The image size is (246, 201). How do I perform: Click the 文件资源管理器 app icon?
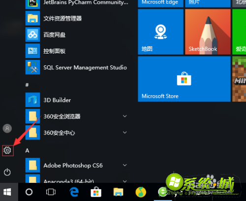[32, 18]
